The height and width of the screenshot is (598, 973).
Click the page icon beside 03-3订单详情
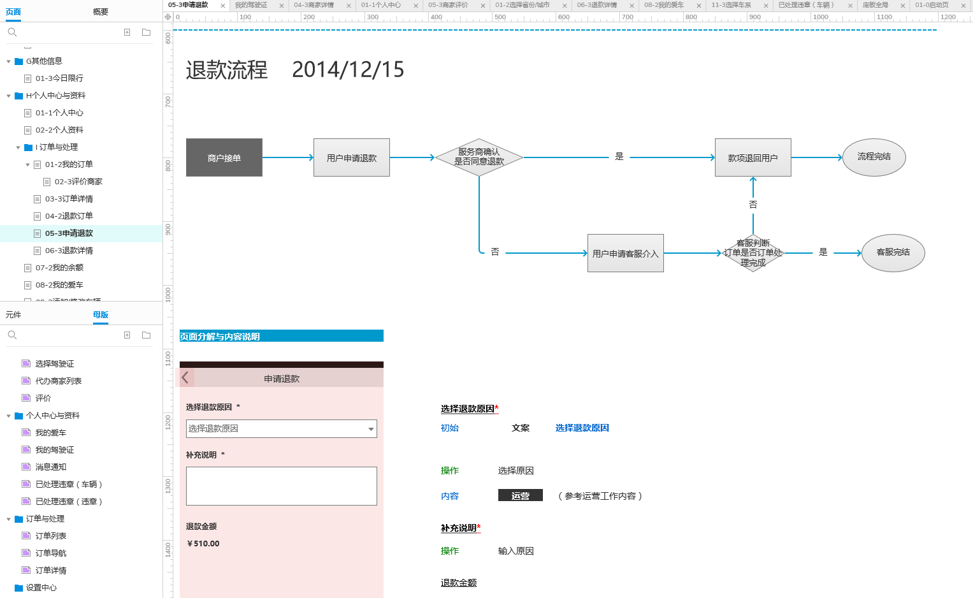[x=37, y=199]
